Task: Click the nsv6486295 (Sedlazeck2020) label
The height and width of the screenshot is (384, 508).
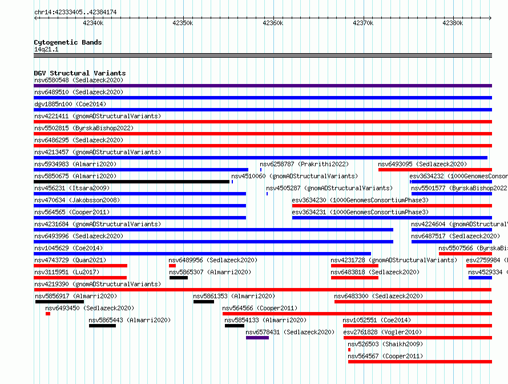Action: (x=79, y=140)
